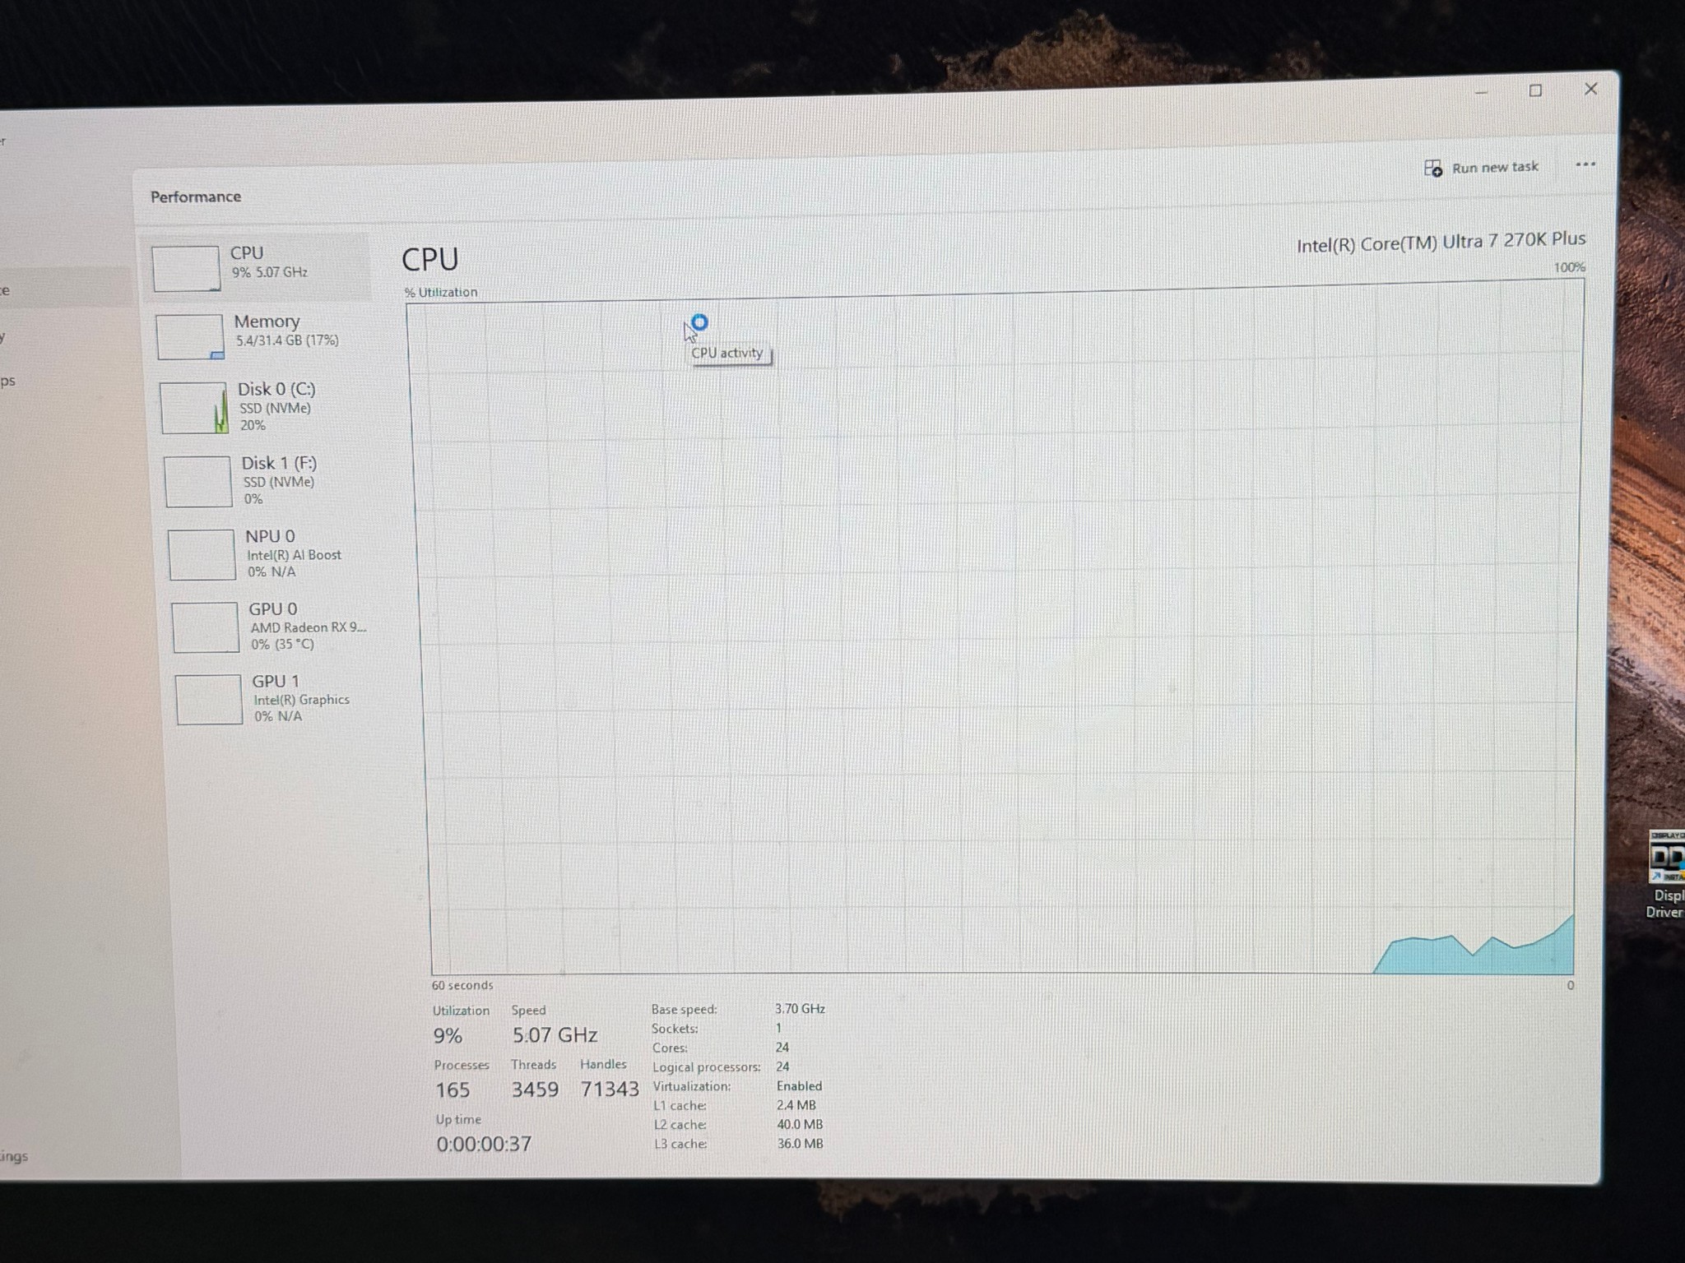Viewport: 1685px width, 1263px height.
Task: Click the 3459 threads value
Action: [x=535, y=1090]
